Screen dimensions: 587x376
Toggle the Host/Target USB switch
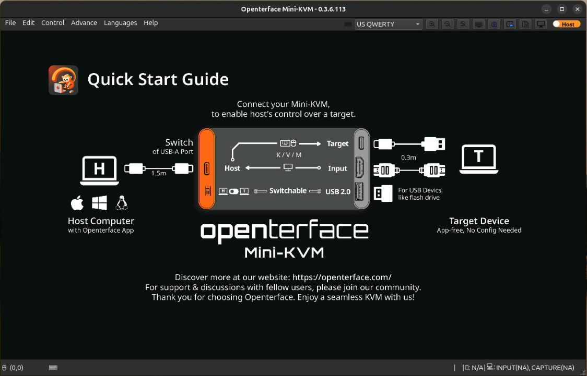[x=566, y=24]
